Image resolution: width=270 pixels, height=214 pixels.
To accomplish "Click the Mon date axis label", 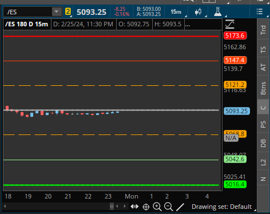I will click(x=132, y=196).
